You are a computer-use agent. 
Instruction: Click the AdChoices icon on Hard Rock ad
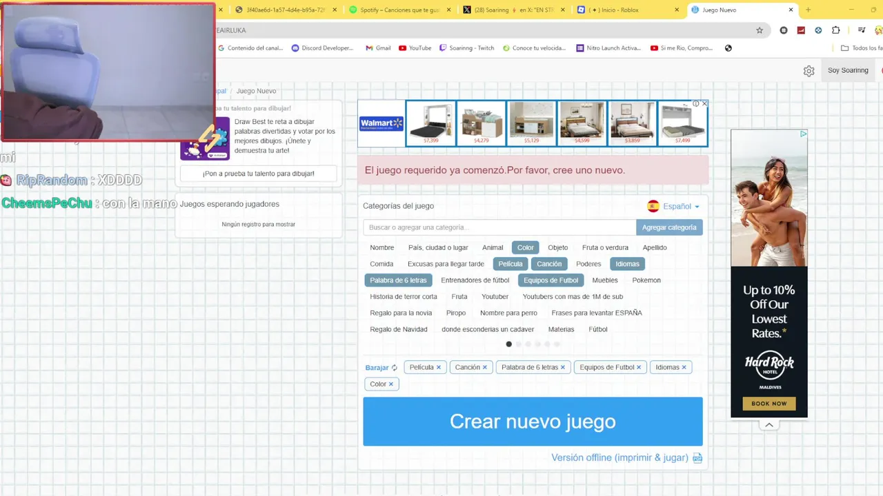(803, 134)
